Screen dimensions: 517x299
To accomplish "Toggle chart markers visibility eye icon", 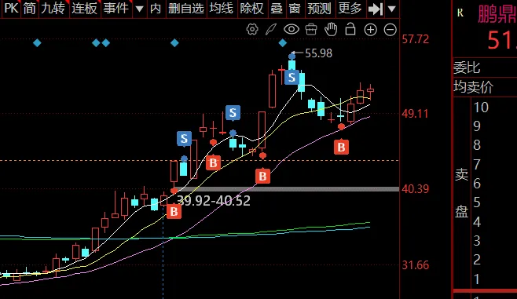I will pos(291,30).
